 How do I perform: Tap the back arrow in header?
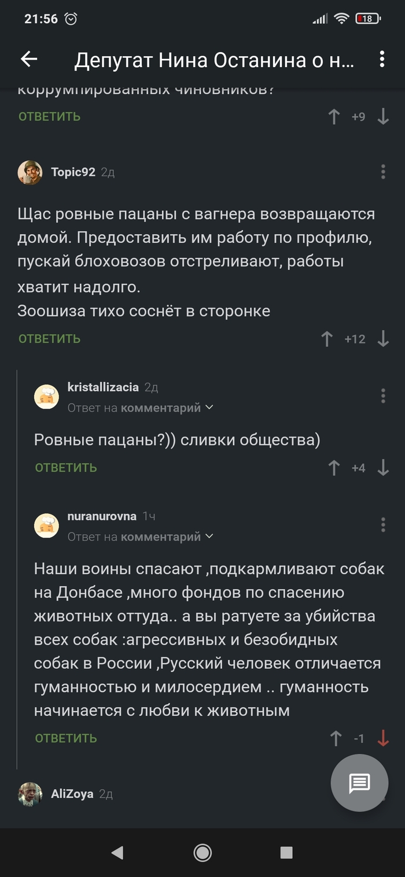[x=29, y=59]
